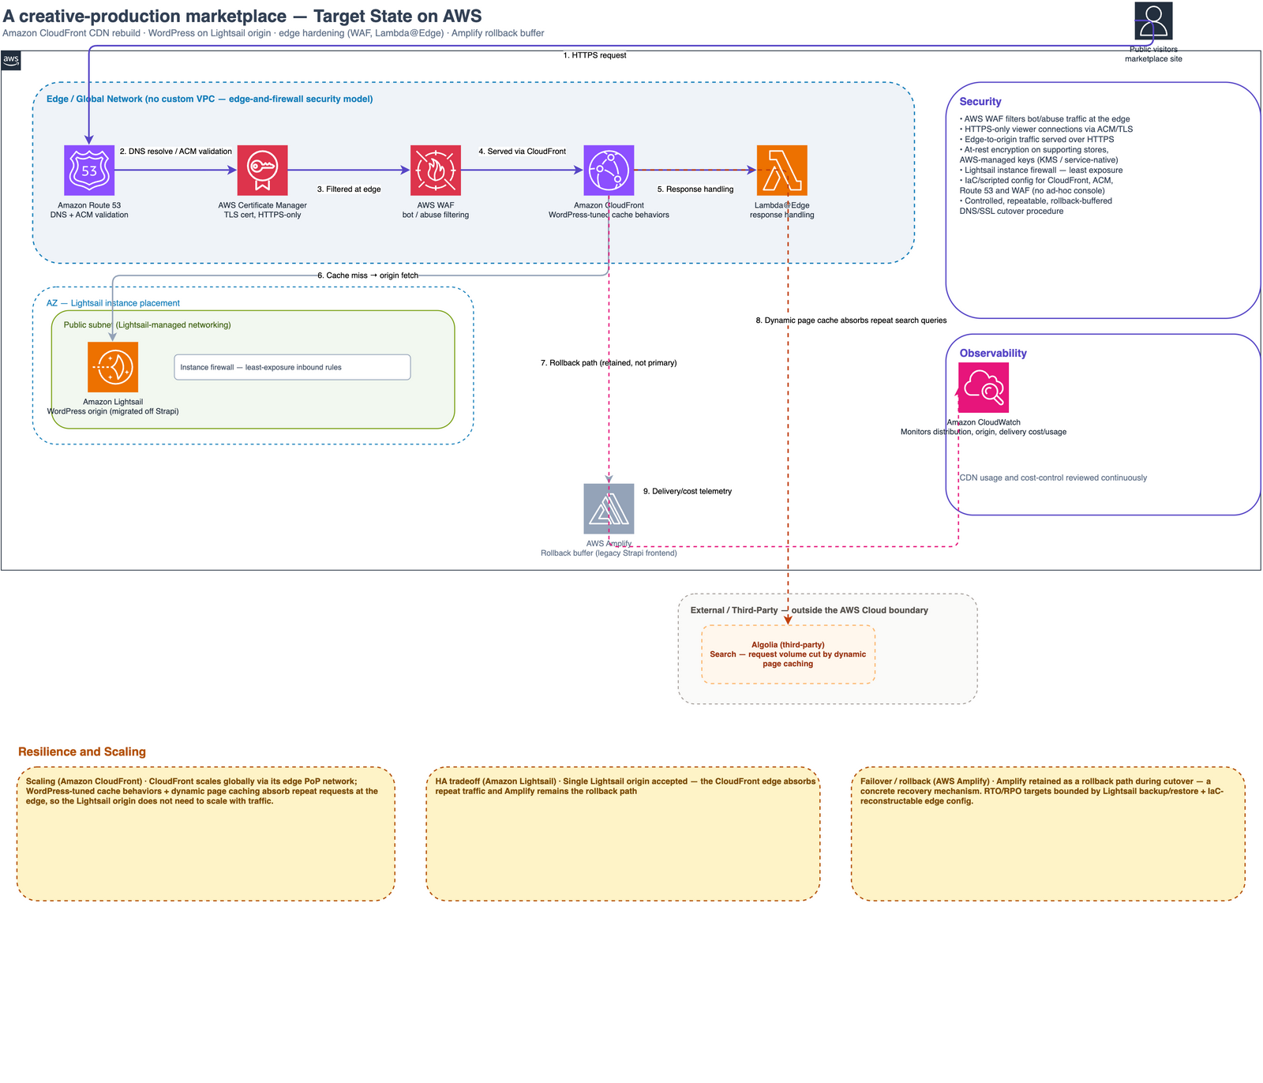The height and width of the screenshot is (1083, 1263).
Task: Select 'Monitors distribution, origin, delivery cost/usage' caption
Action: 984,432
